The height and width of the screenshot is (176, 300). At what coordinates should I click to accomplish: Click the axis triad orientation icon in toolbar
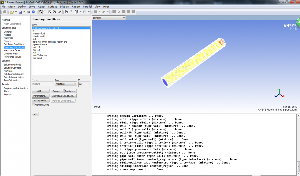[71, 12]
